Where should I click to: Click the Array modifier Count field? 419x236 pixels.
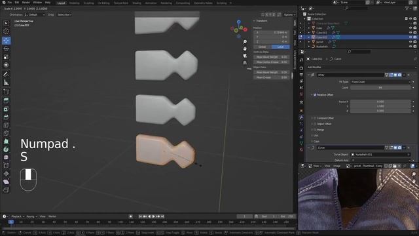coord(380,88)
